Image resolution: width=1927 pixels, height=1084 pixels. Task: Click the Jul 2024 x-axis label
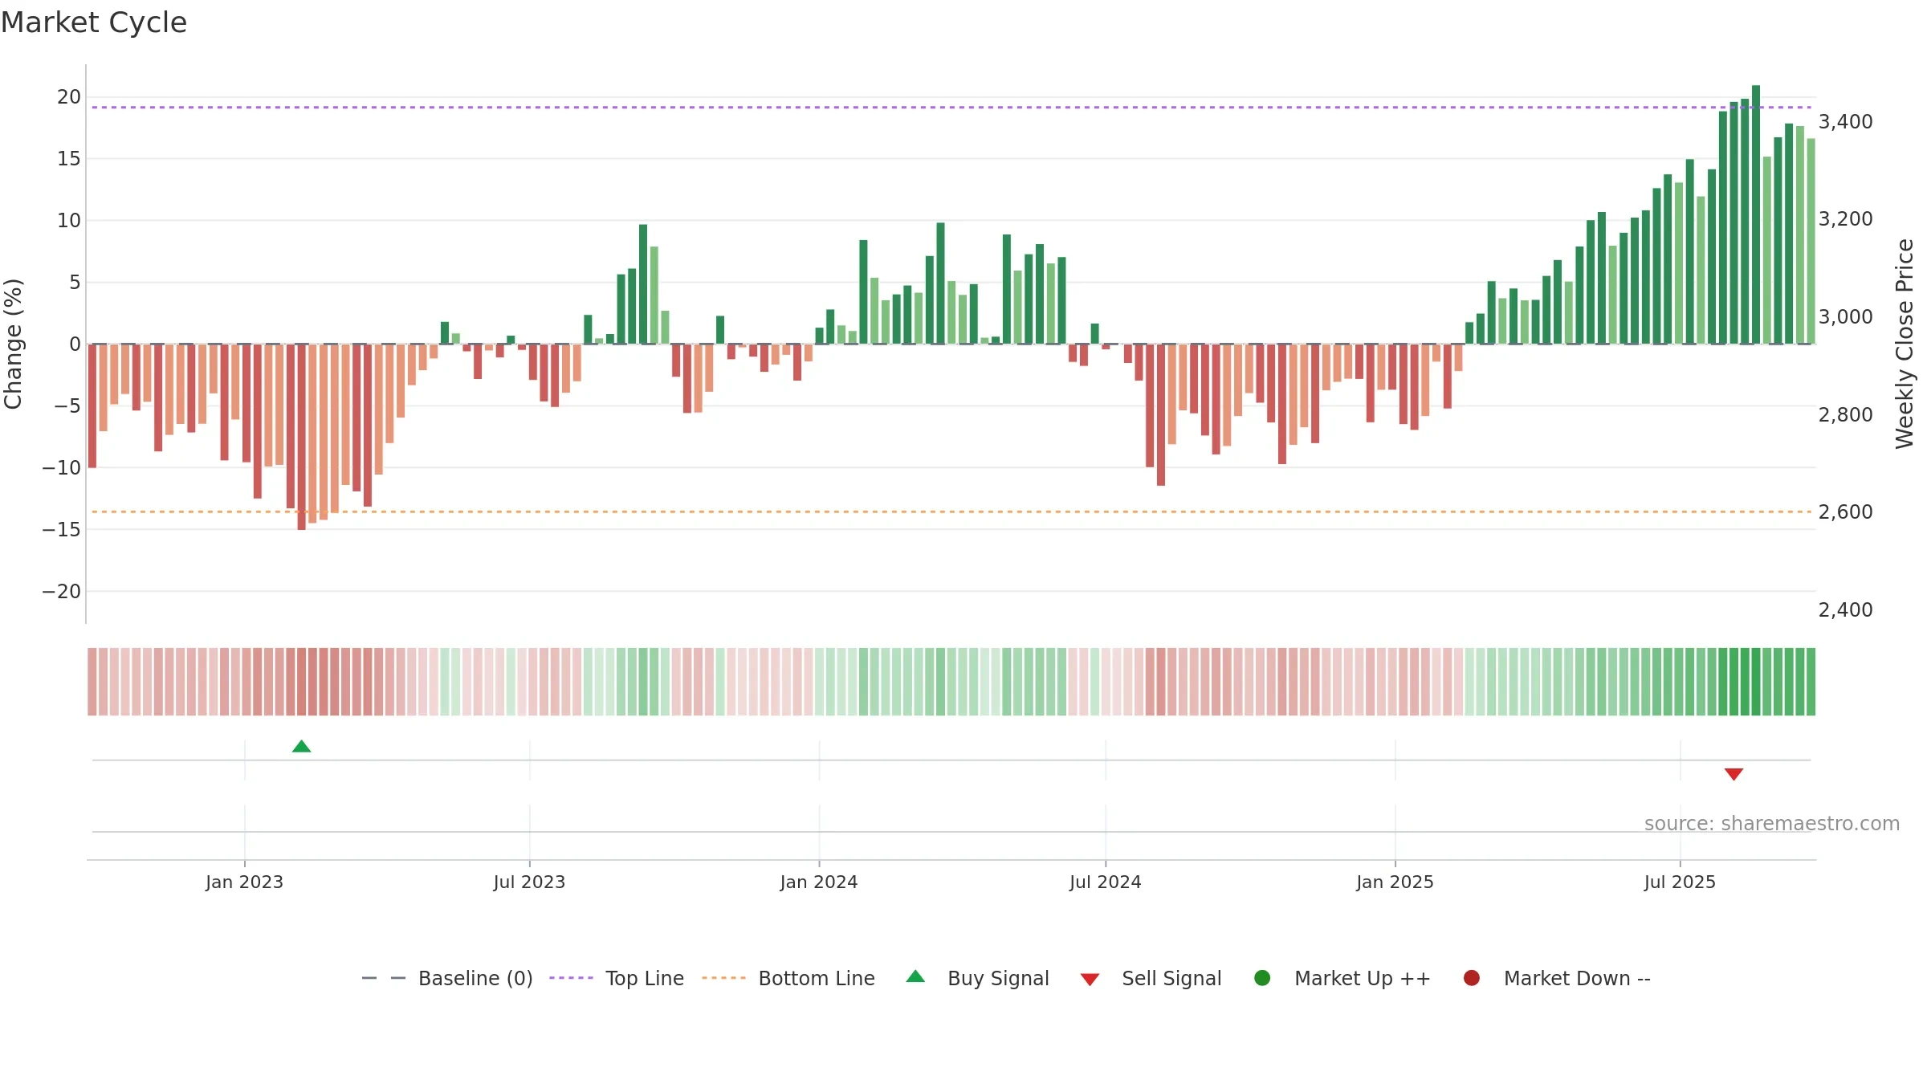point(1105,882)
